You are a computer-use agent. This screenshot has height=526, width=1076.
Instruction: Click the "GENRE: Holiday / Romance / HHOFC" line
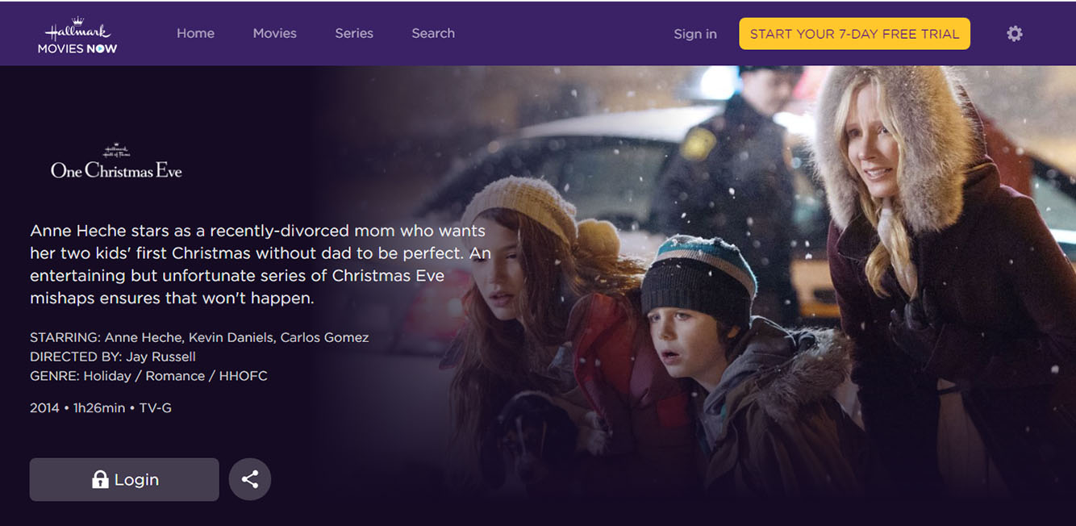(148, 376)
